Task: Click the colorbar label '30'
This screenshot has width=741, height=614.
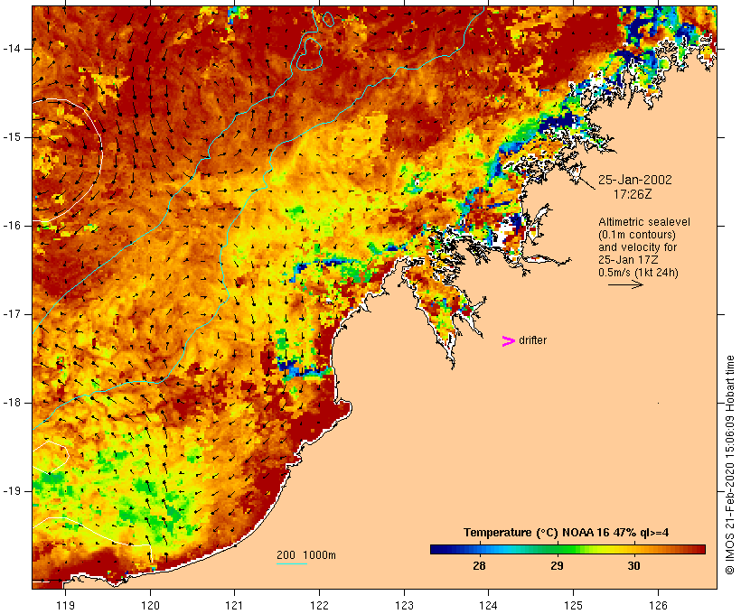Action: (x=633, y=566)
